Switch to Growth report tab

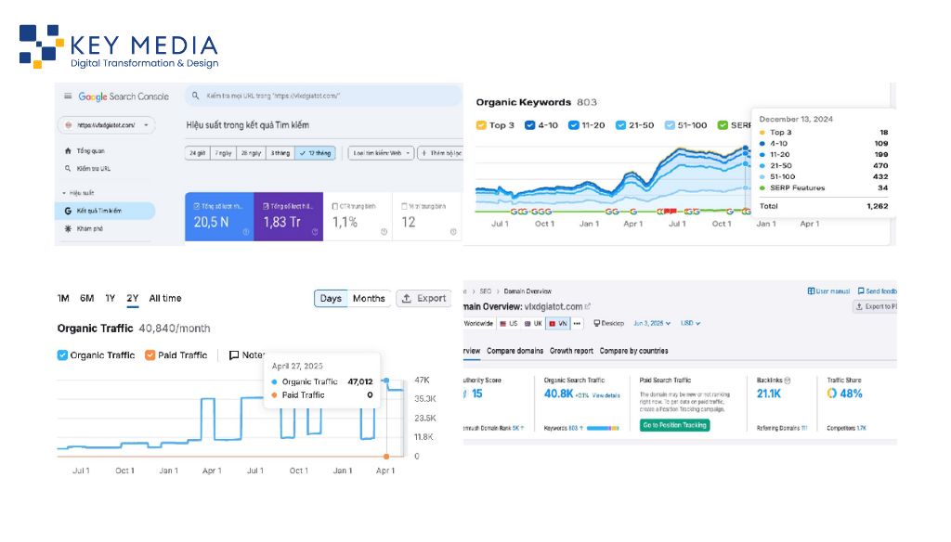point(571,351)
